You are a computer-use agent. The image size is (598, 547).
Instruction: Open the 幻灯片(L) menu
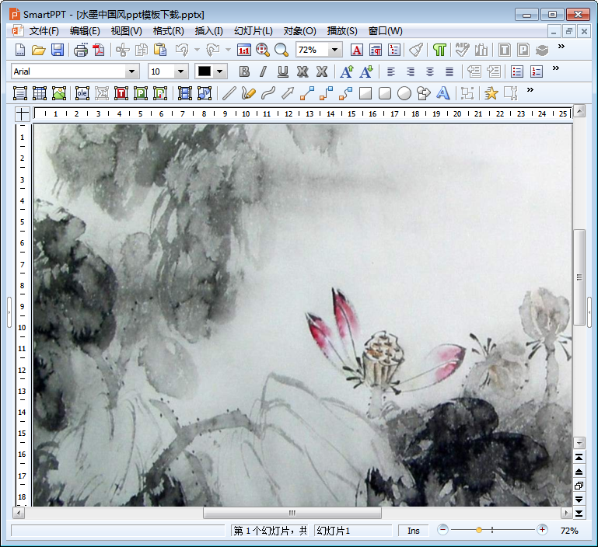254,31
